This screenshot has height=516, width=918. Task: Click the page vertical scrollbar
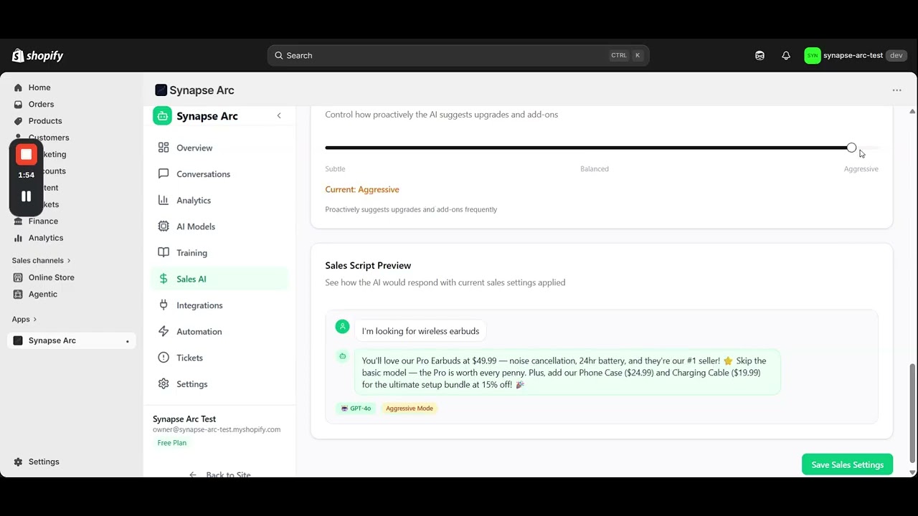[912, 413]
